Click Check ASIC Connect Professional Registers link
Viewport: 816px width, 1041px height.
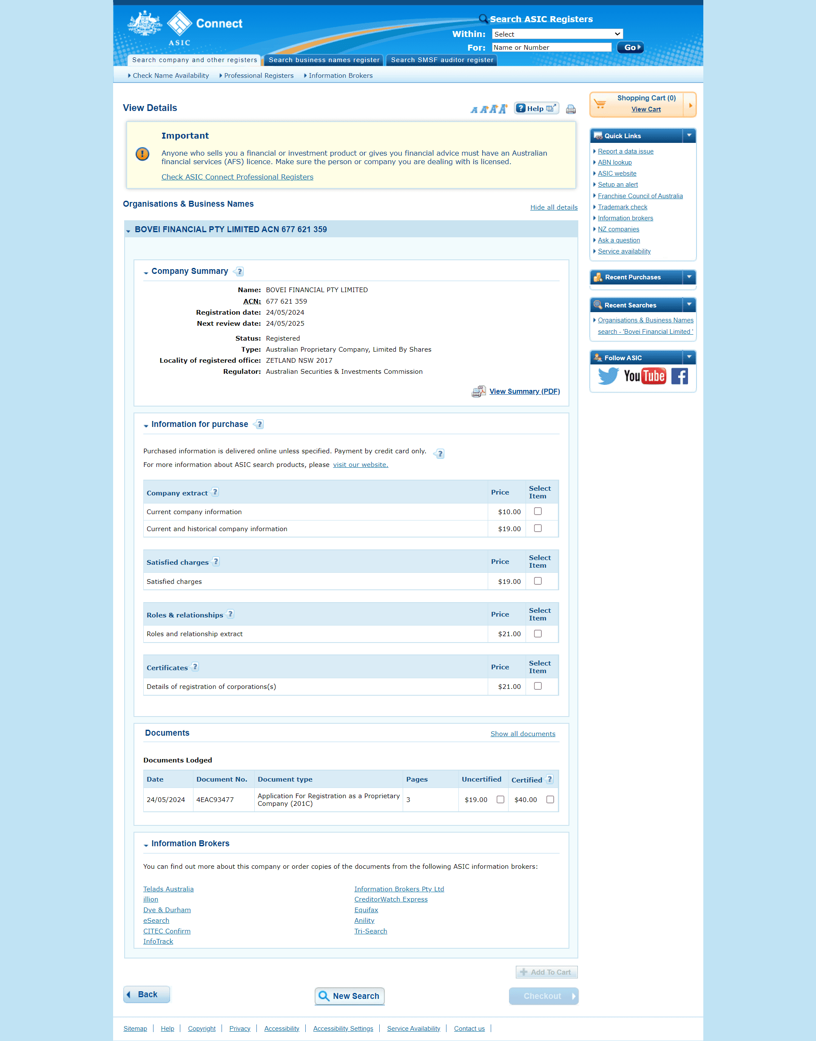tap(237, 177)
